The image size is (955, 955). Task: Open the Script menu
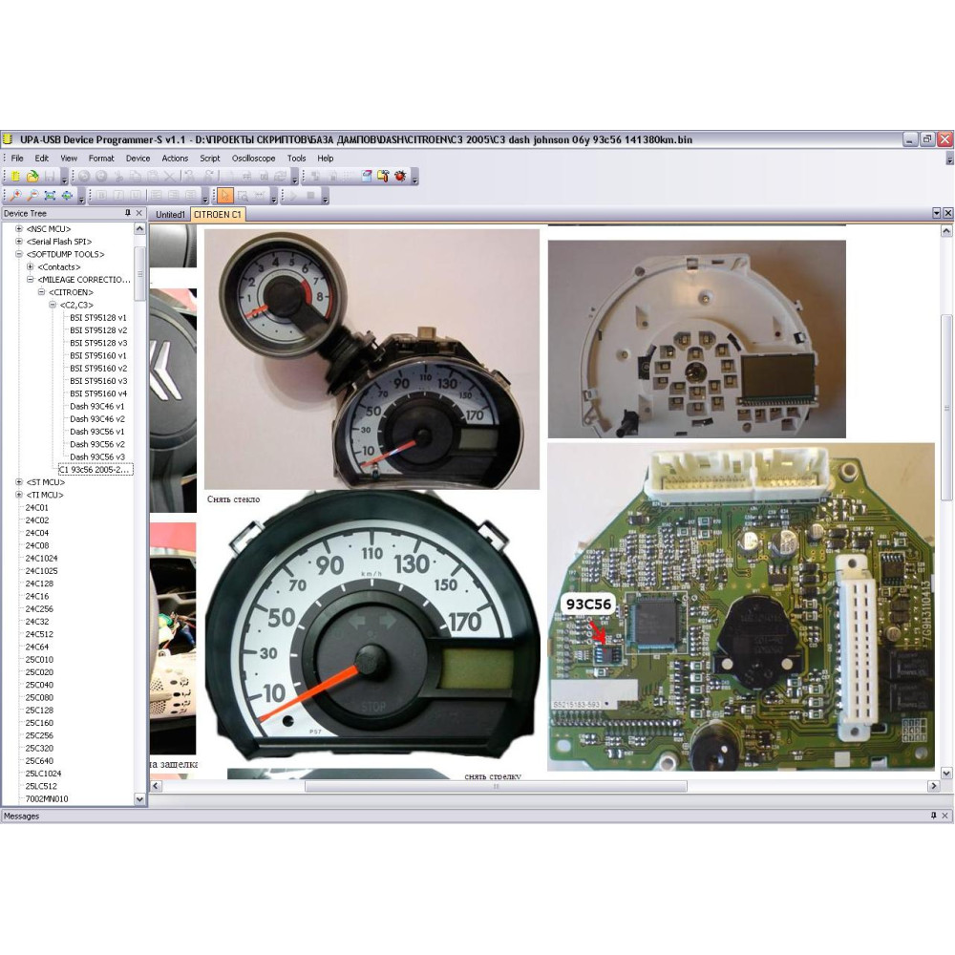(209, 159)
